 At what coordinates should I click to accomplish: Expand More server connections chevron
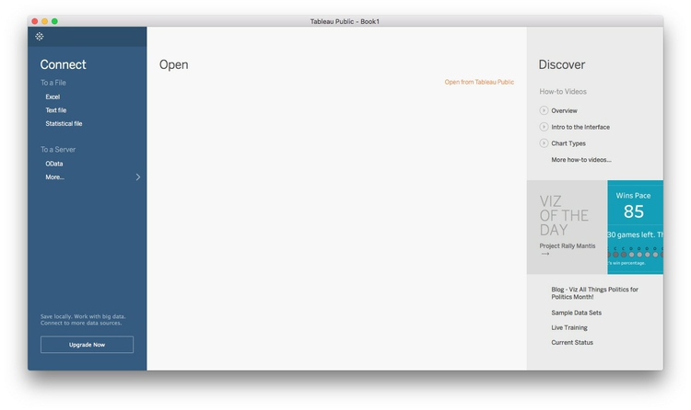138,177
